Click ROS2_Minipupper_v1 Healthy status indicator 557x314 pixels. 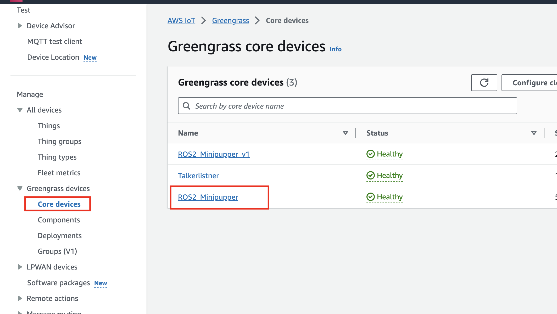[x=384, y=154]
